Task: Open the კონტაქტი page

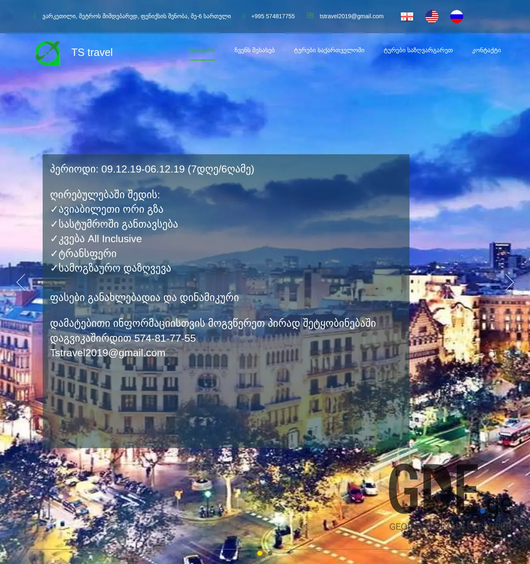Action: coord(487,50)
